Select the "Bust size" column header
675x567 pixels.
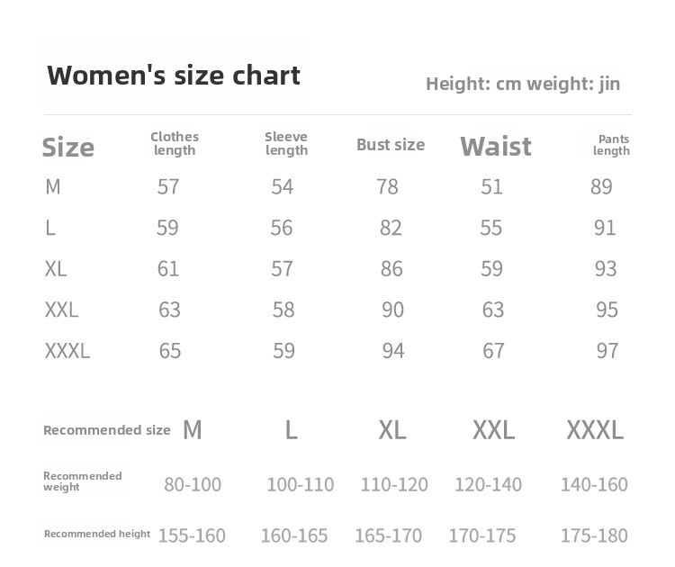[x=391, y=145]
